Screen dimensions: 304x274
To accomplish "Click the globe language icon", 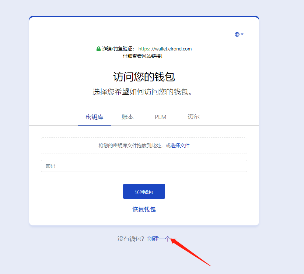I will click(237, 35).
